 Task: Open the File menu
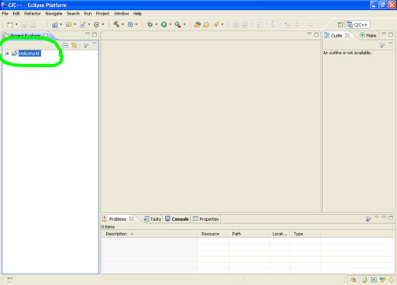(5, 14)
